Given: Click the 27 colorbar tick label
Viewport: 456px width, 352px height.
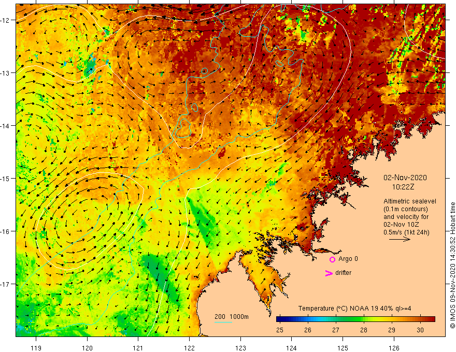Looking at the screenshot, I should [336, 330].
